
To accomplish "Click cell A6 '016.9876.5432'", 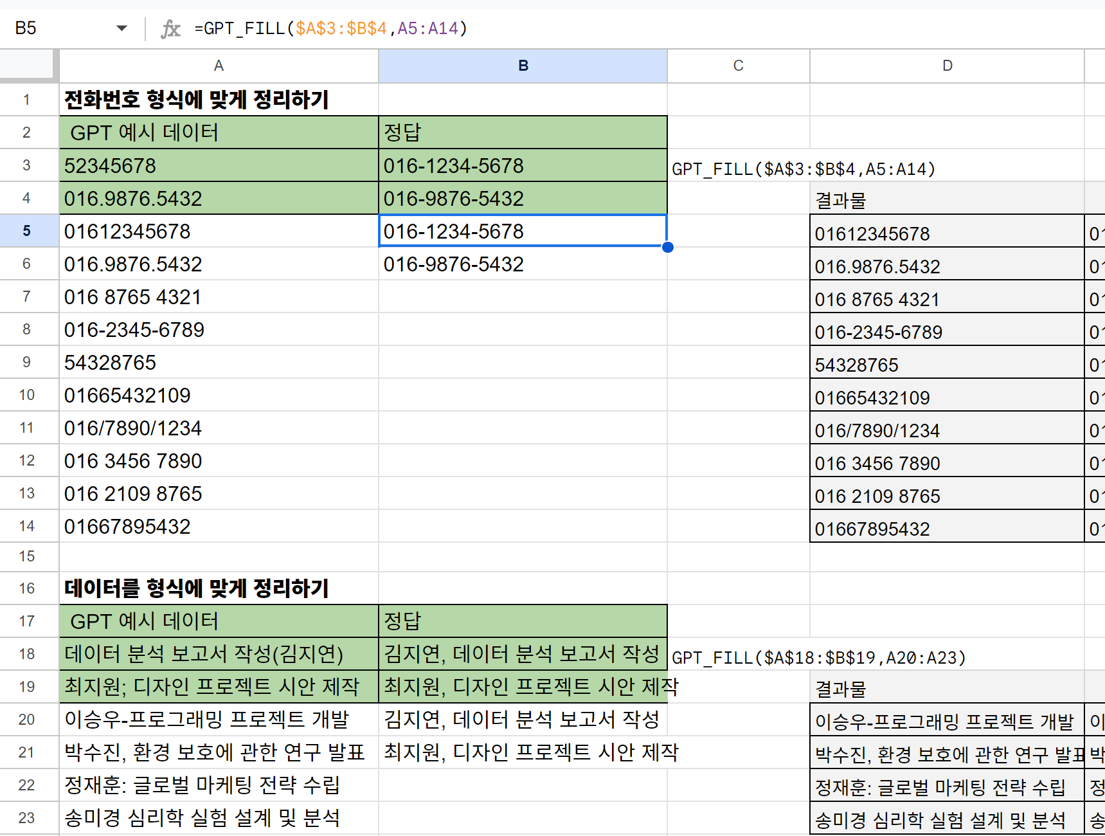I will [x=219, y=264].
